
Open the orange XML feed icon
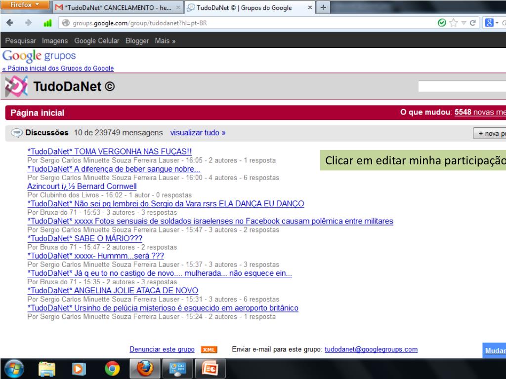[209, 350]
